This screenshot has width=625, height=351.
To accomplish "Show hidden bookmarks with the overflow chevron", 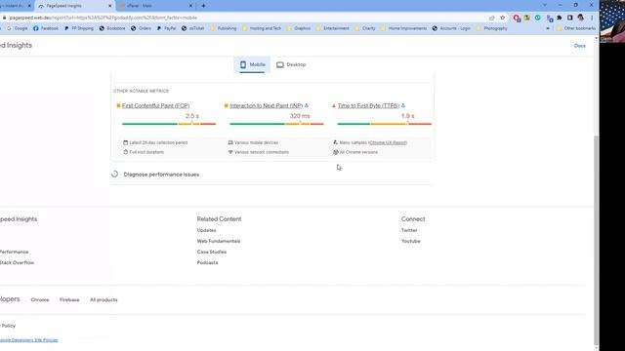I will (548, 28).
